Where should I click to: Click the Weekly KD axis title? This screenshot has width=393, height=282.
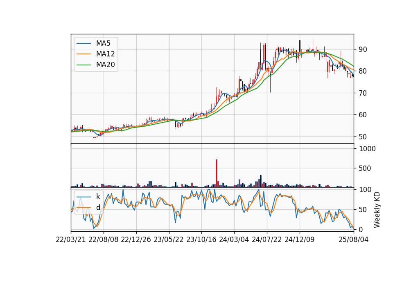coord(377,210)
